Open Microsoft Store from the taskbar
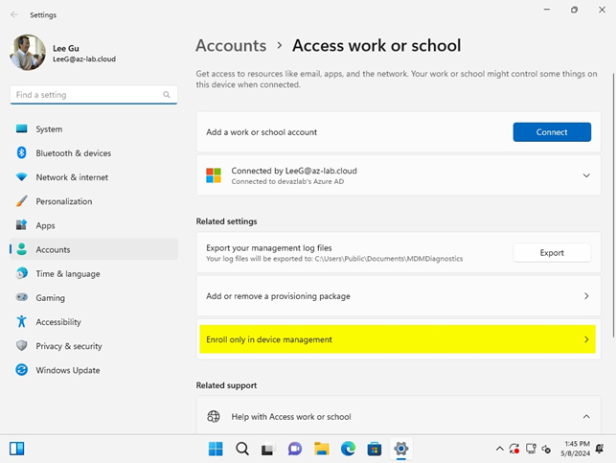 (x=375, y=449)
